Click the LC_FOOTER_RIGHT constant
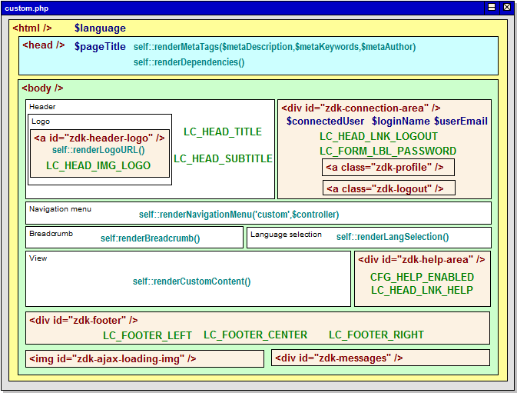This screenshot has height=393, width=517. pyautogui.click(x=376, y=335)
